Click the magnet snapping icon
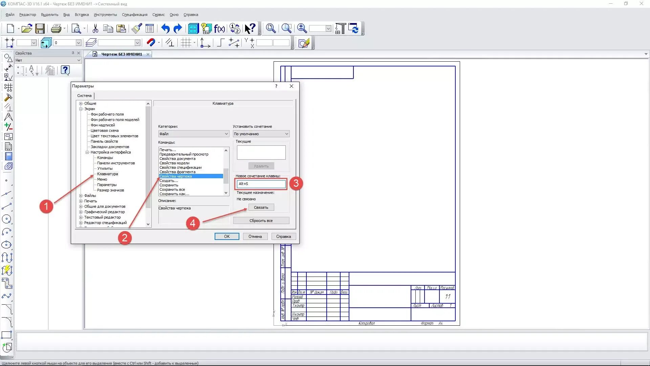This screenshot has width=650, height=366. [x=151, y=43]
